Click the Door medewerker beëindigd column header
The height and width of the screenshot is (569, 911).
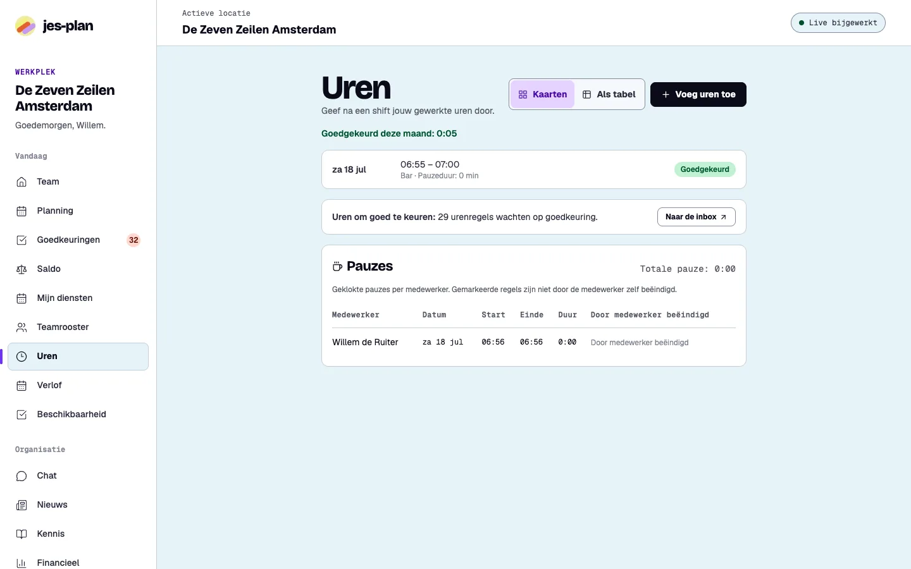pos(650,315)
